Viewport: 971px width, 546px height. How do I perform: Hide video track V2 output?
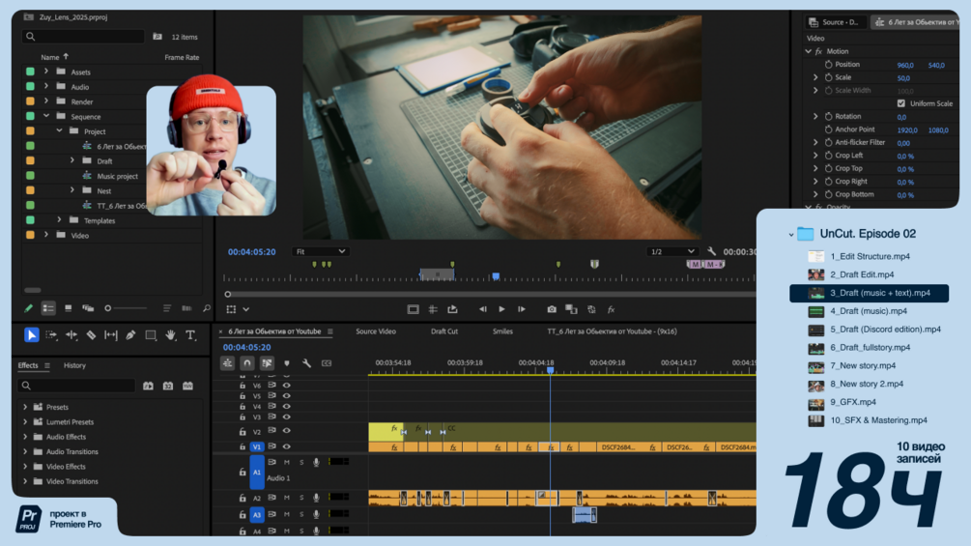[287, 431]
